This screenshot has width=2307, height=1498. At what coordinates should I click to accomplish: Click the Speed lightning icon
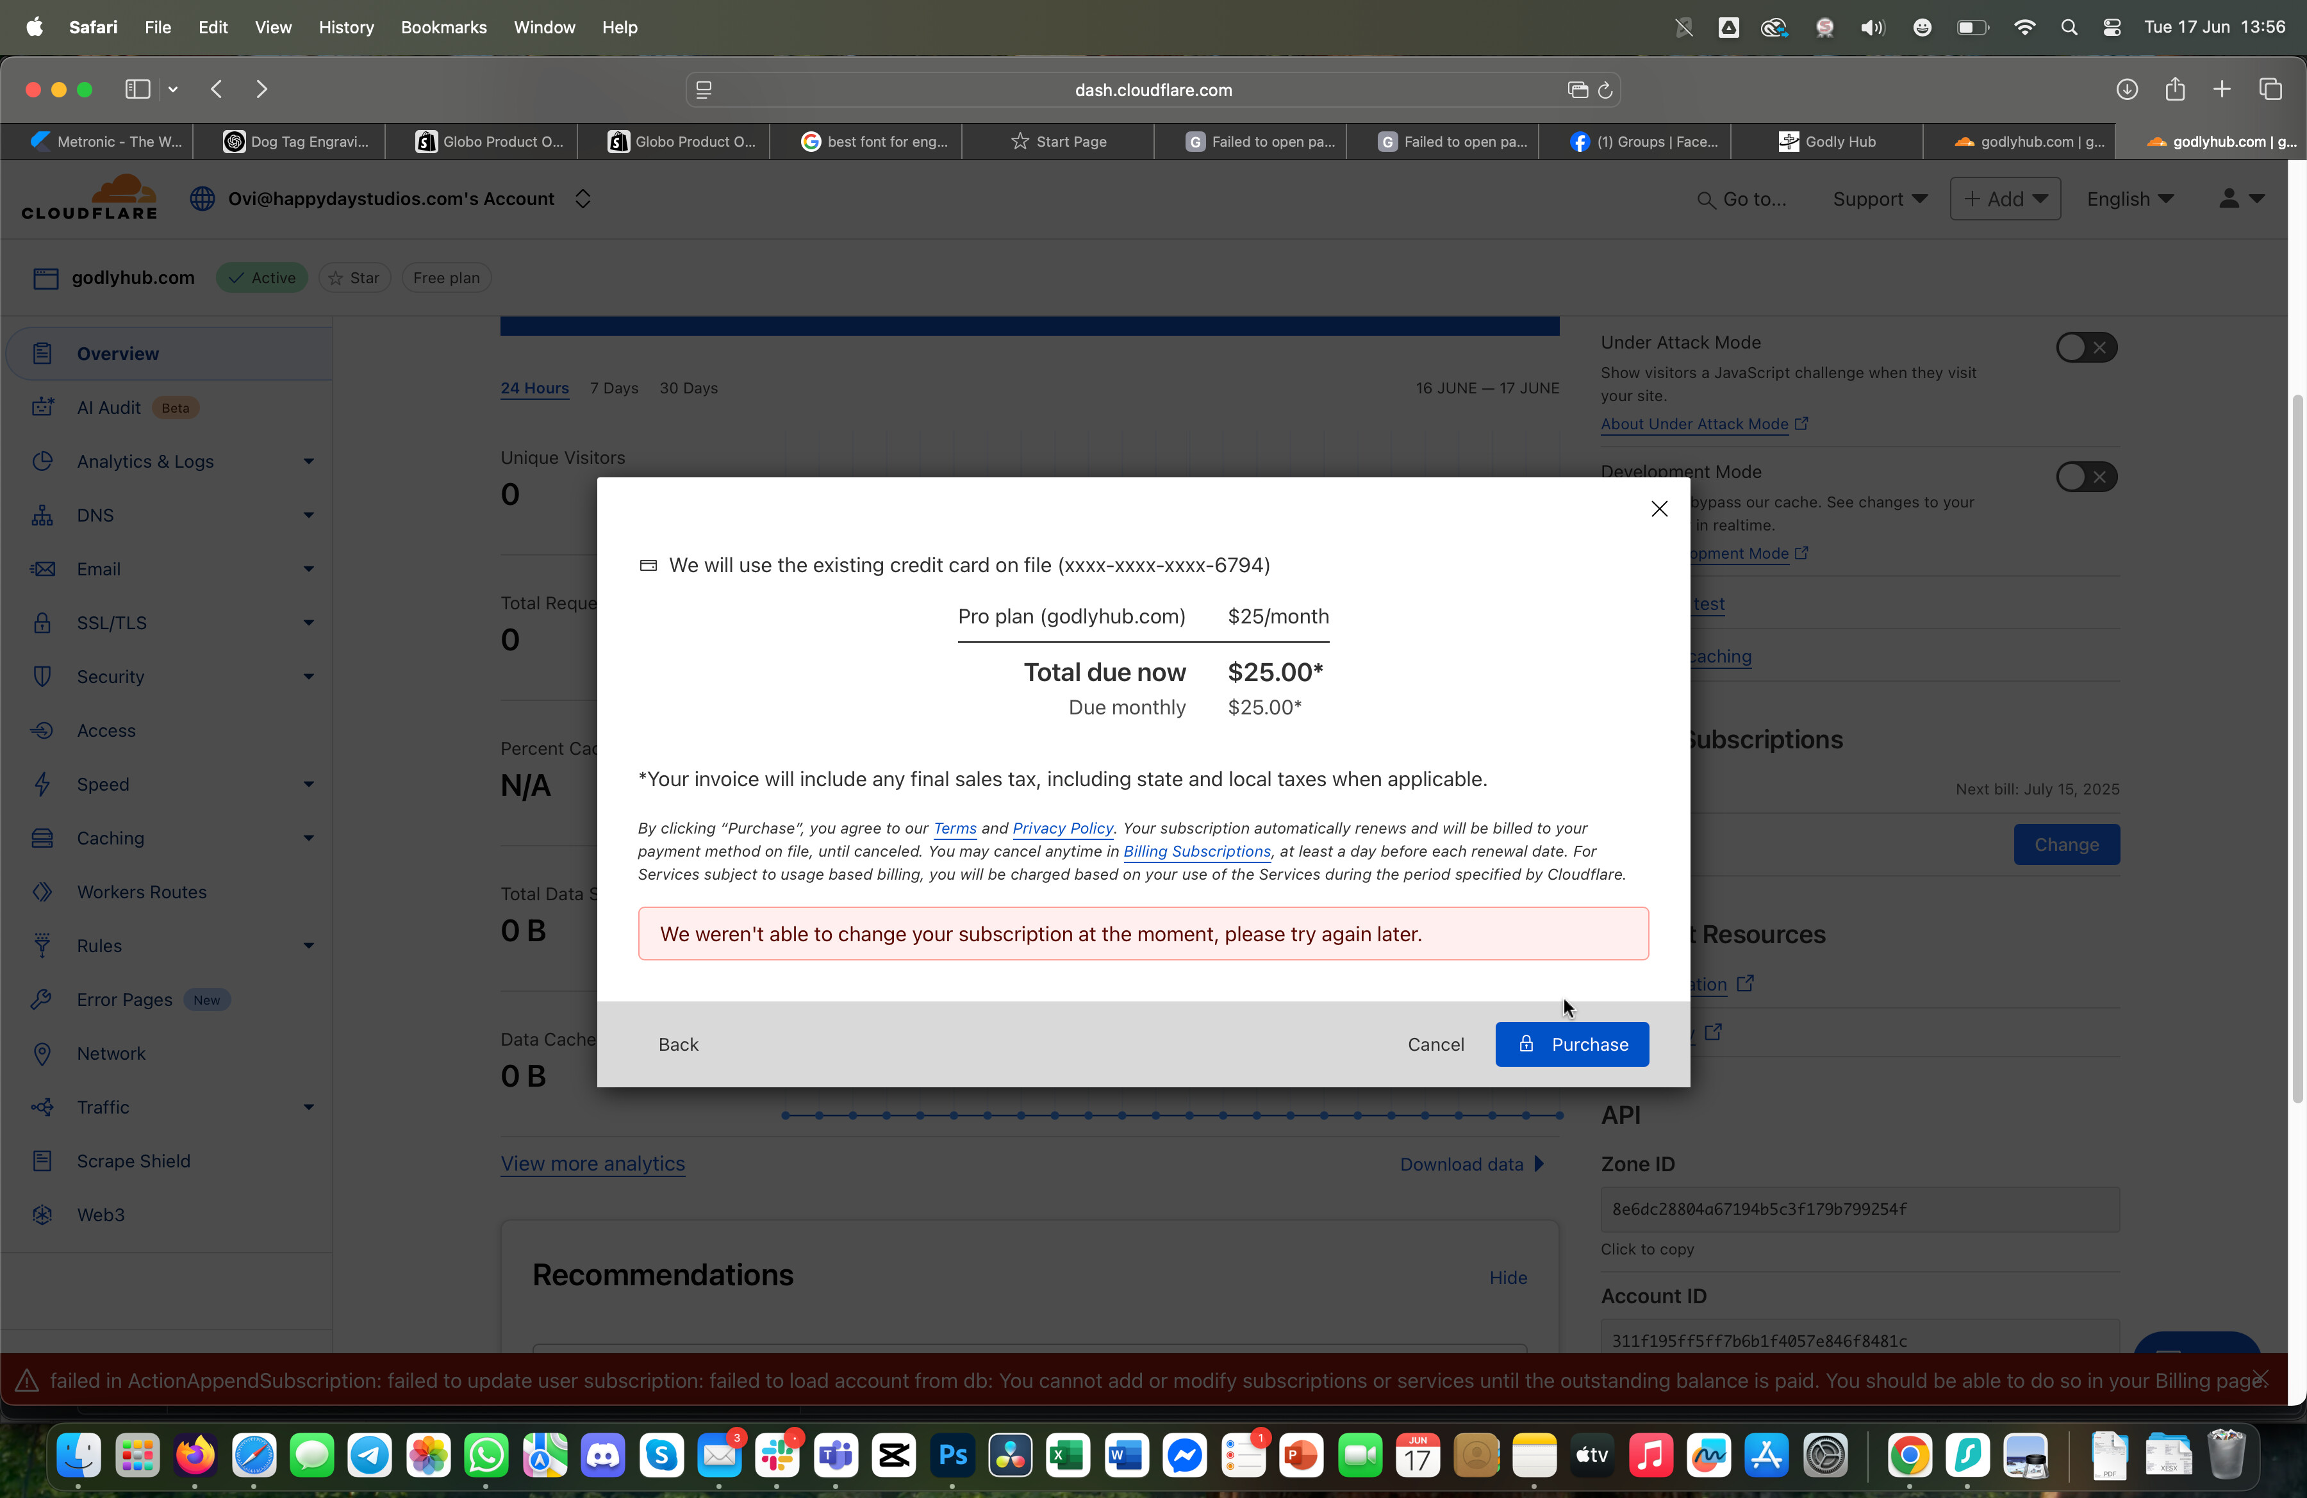pyautogui.click(x=42, y=784)
